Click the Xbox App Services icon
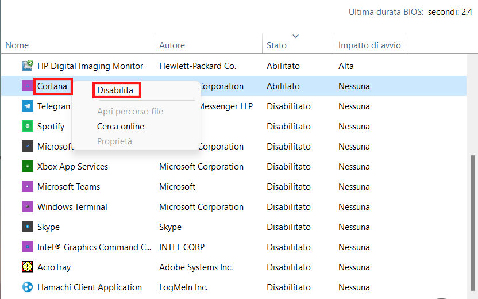478x299 pixels. (x=28, y=167)
